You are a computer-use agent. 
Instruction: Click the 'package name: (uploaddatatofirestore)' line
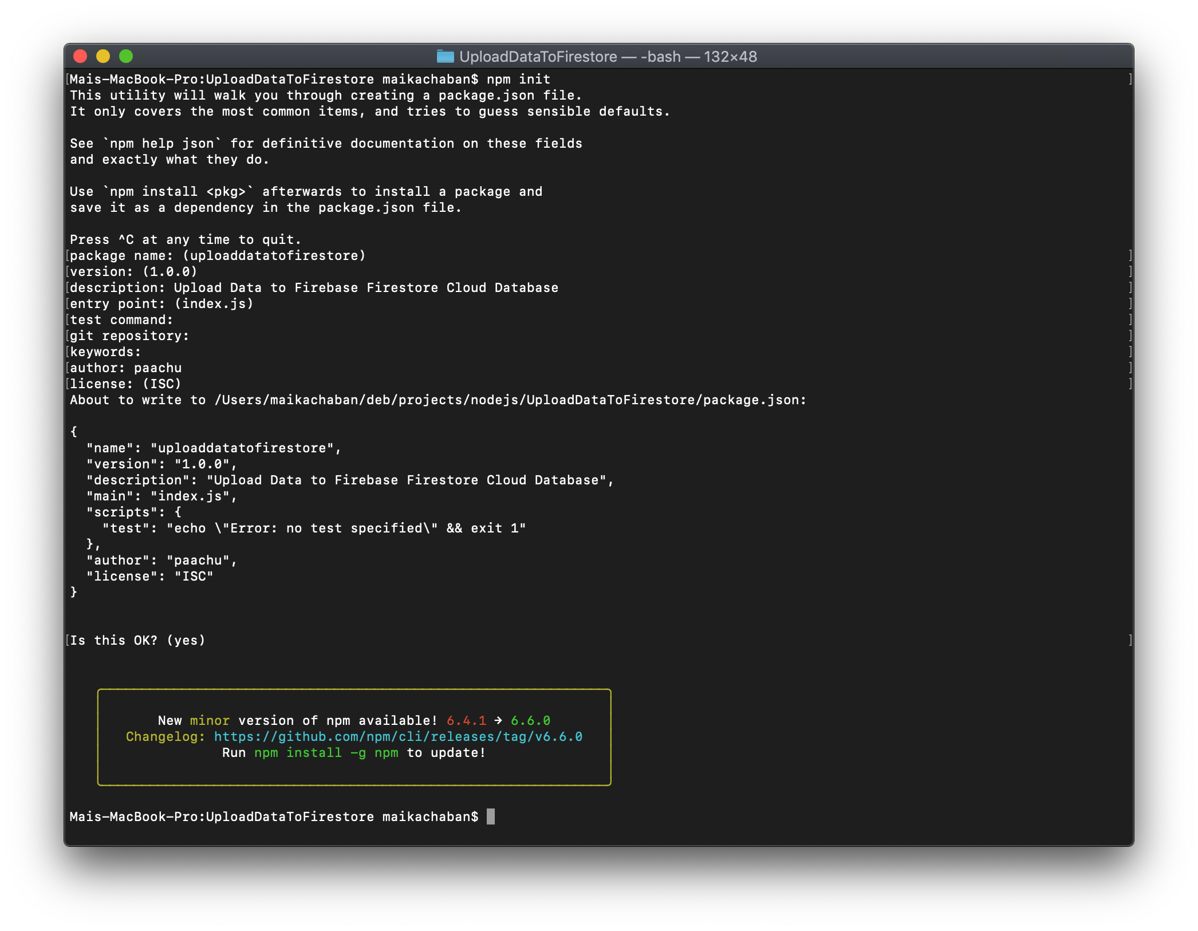pyautogui.click(x=218, y=256)
